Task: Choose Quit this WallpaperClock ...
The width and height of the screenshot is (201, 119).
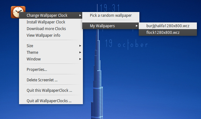Action: (x=51, y=91)
